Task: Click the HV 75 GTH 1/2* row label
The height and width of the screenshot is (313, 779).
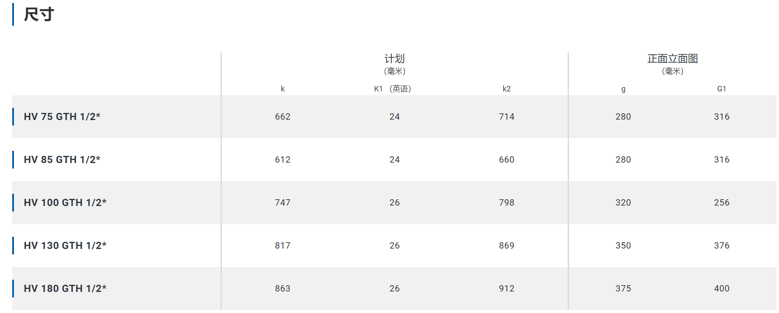Action: tap(62, 117)
